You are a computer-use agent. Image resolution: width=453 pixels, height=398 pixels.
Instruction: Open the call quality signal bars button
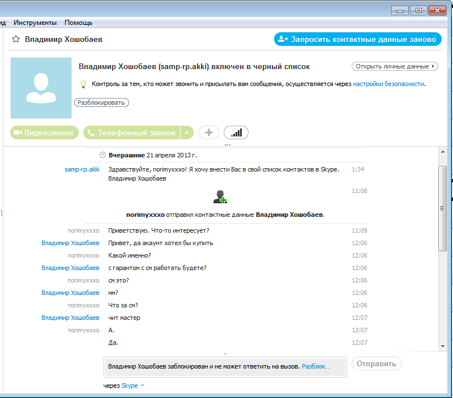[x=236, y=132]
